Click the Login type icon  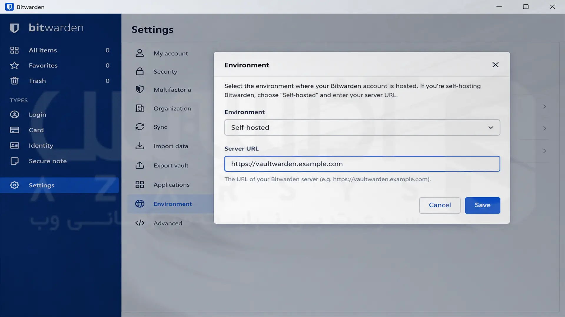pyautogui.click(x=14, y=114)
